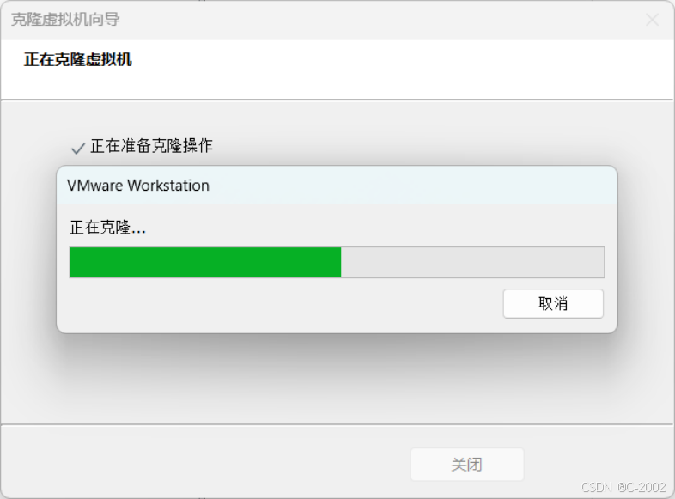
Task: Click the wizard body below the progress dialog
Action: click(x=337, y=379)
